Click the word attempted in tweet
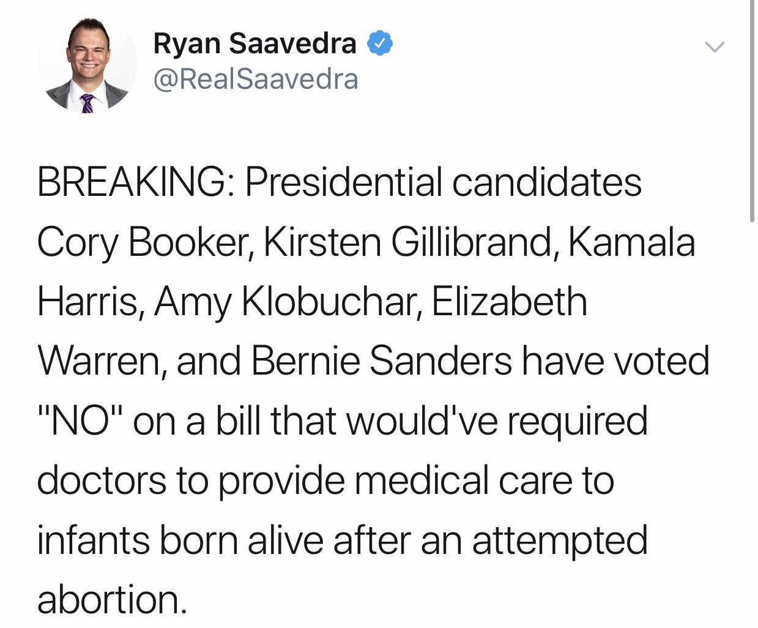 click(559, 541)
